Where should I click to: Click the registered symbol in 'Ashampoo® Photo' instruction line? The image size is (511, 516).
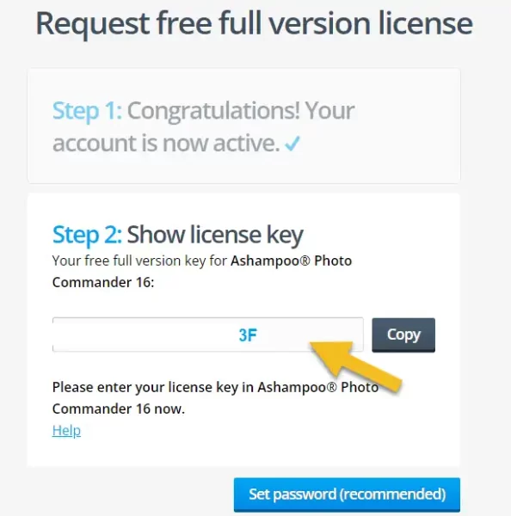point(331,387)
